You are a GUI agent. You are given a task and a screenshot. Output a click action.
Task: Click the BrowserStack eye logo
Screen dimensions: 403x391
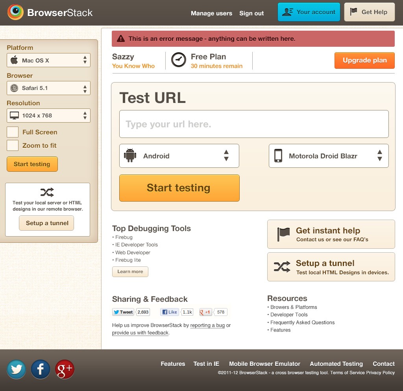pos(15,12)
